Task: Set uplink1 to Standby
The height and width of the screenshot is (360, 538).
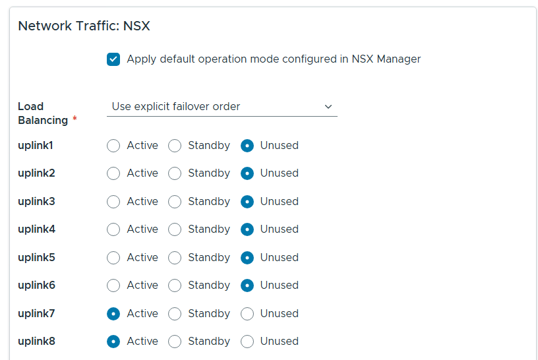Action: click(175, 146)
